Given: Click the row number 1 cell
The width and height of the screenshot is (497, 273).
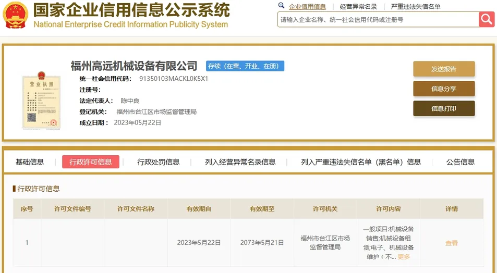Looking at the screenshot, I should [x=27, y=243].
